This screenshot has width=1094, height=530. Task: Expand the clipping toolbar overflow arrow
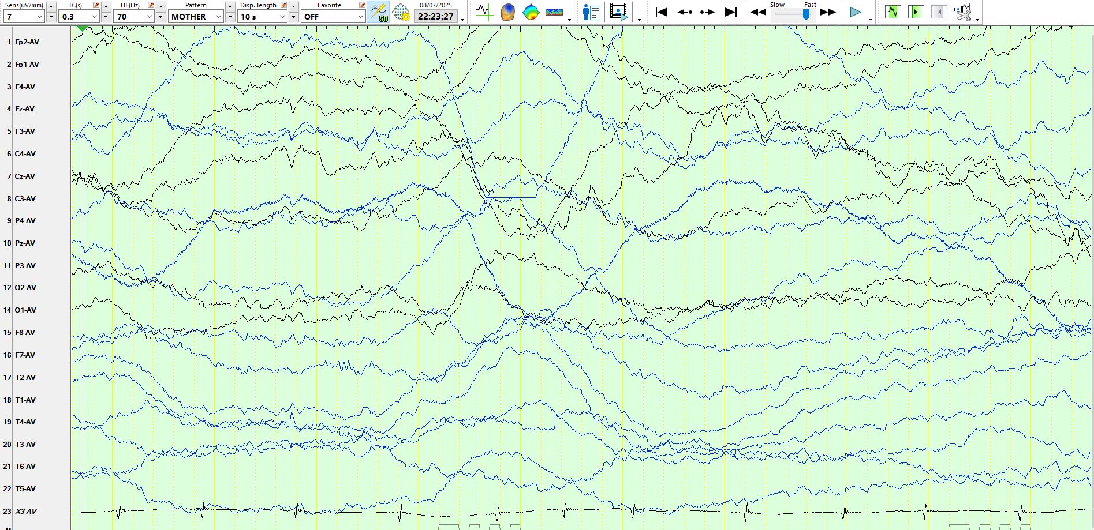click(x=977, y=20)
